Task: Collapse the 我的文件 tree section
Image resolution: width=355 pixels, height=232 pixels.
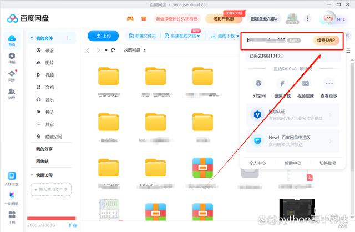Action: [32, 38]
